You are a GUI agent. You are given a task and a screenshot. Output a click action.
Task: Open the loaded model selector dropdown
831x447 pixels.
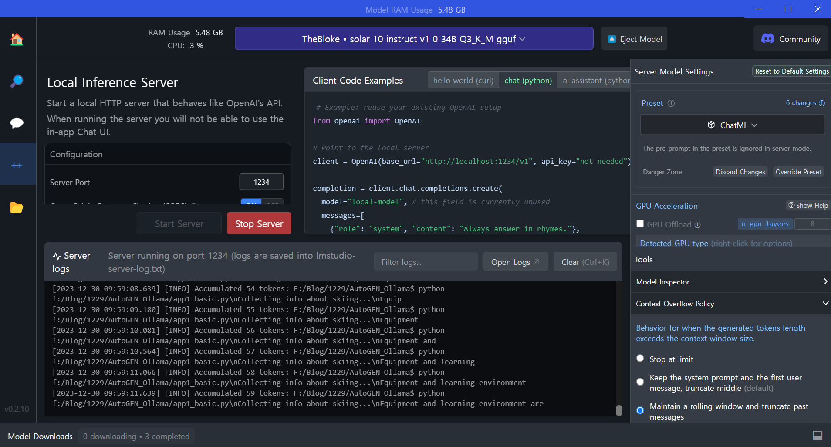click(x=414, y=39)
